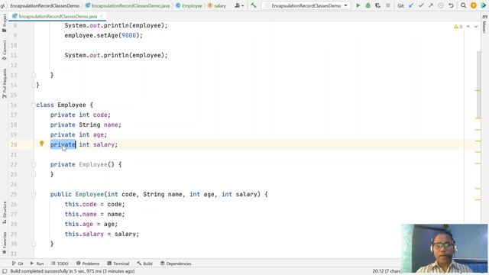
Task: Show Git history clock icon
Action: [x=441, y=5]
